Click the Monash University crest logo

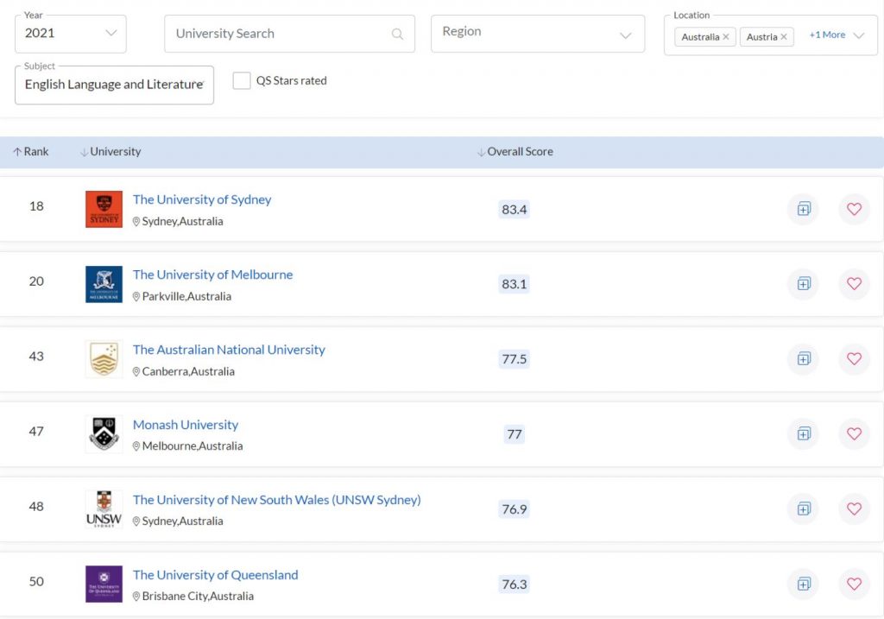tap(104, 434)
